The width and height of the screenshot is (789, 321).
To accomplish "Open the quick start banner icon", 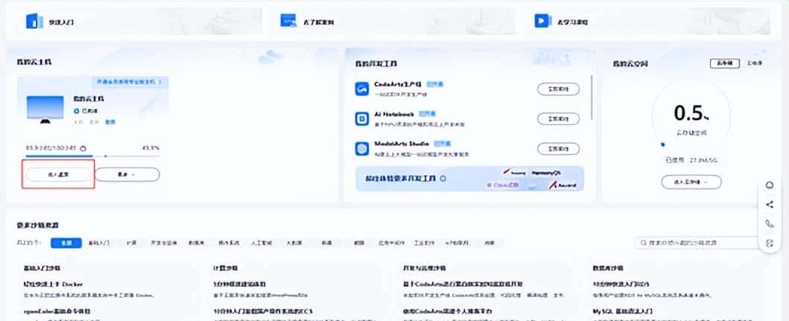I will pos(34,22).
